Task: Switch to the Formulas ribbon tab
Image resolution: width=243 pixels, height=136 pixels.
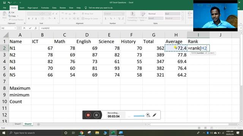Action: point(45,8)
